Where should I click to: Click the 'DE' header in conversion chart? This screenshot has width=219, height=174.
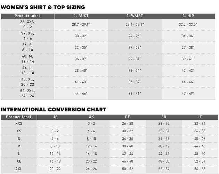coord(127,117)
